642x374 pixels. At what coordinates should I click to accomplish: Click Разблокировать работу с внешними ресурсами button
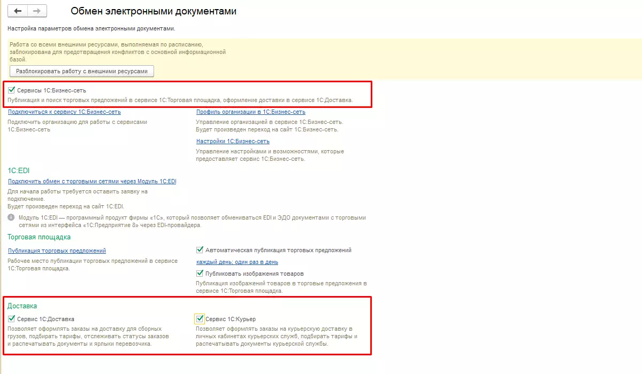pos(82,71)
